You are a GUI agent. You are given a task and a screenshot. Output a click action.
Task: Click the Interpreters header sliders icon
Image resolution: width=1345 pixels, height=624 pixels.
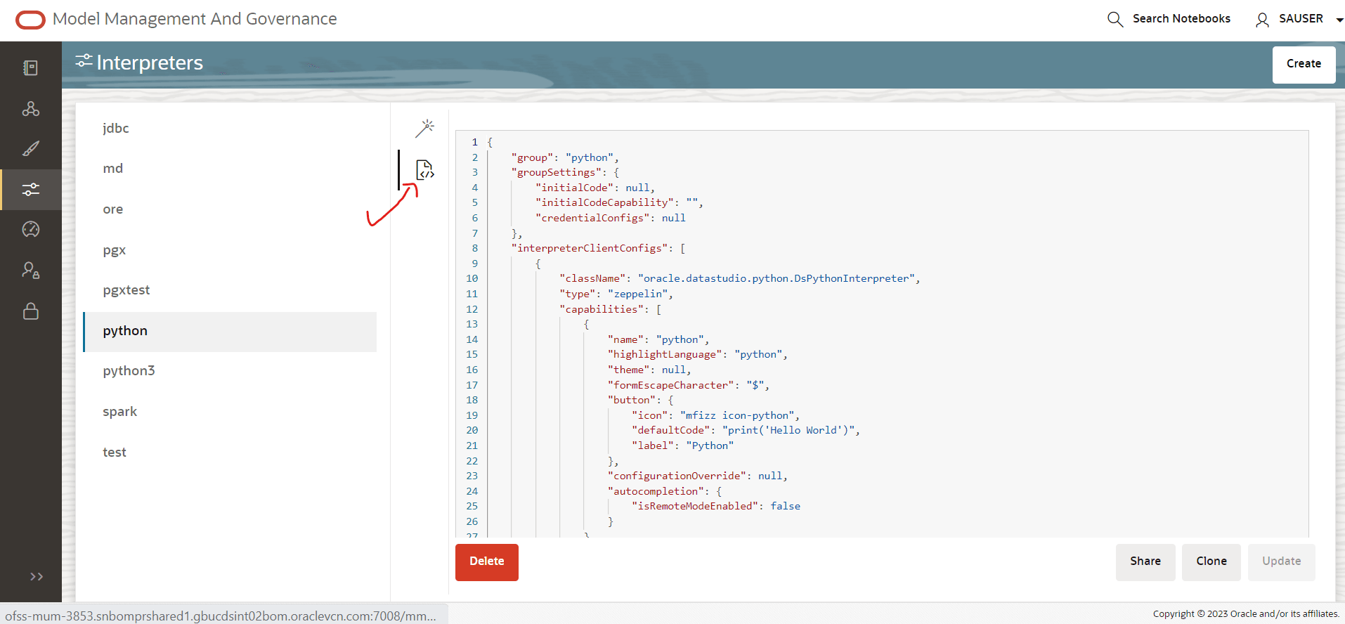[x=84, y=62]
